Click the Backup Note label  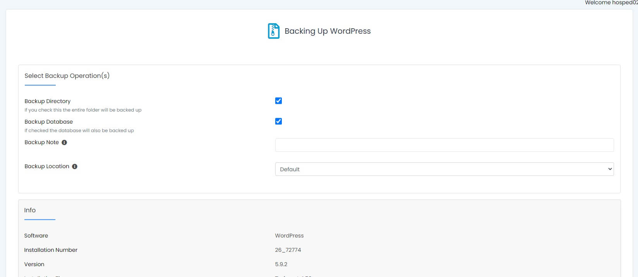[42, 142]
